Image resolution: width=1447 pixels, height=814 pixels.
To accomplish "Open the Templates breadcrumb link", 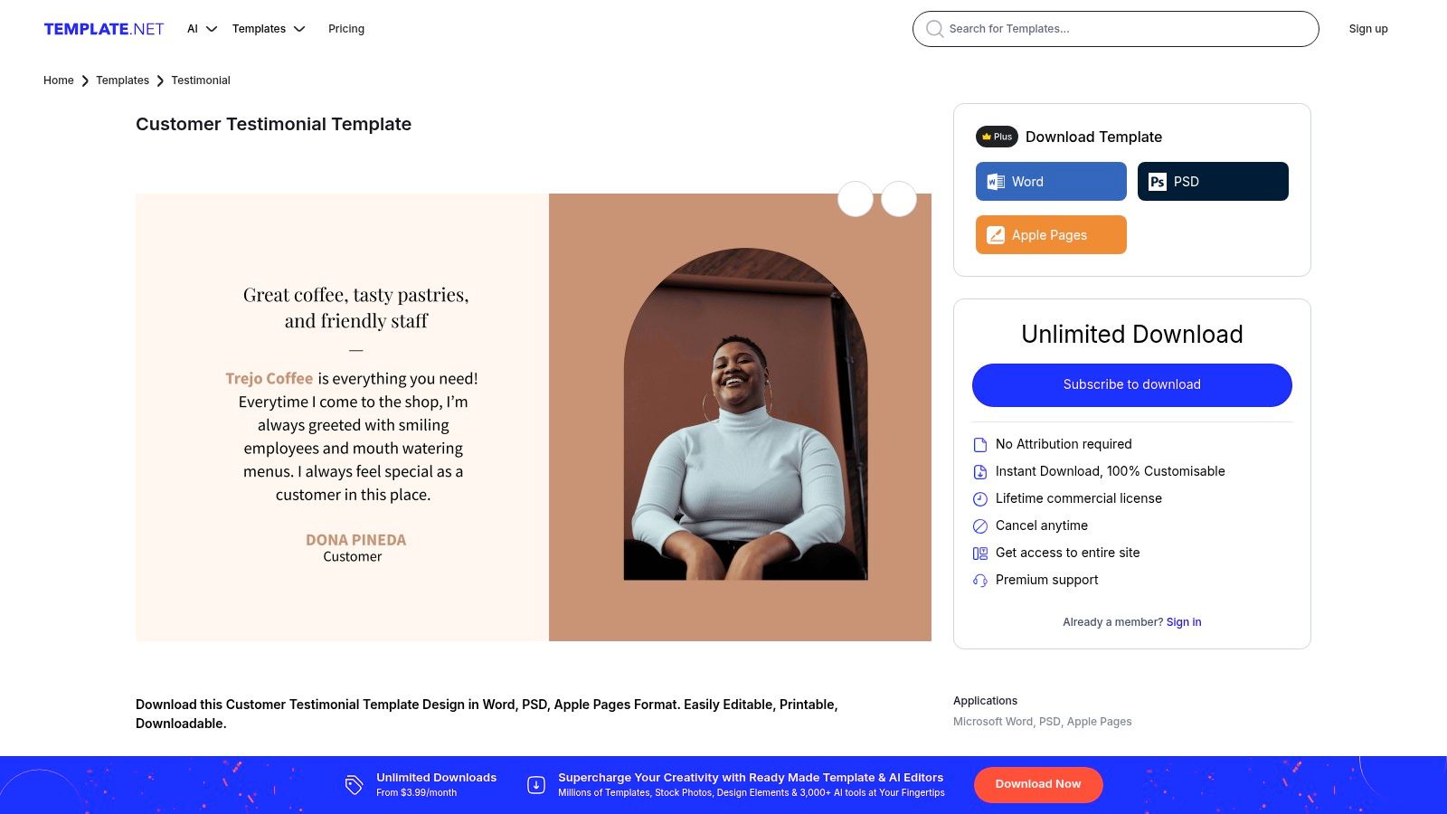I will tap(122, 80).
